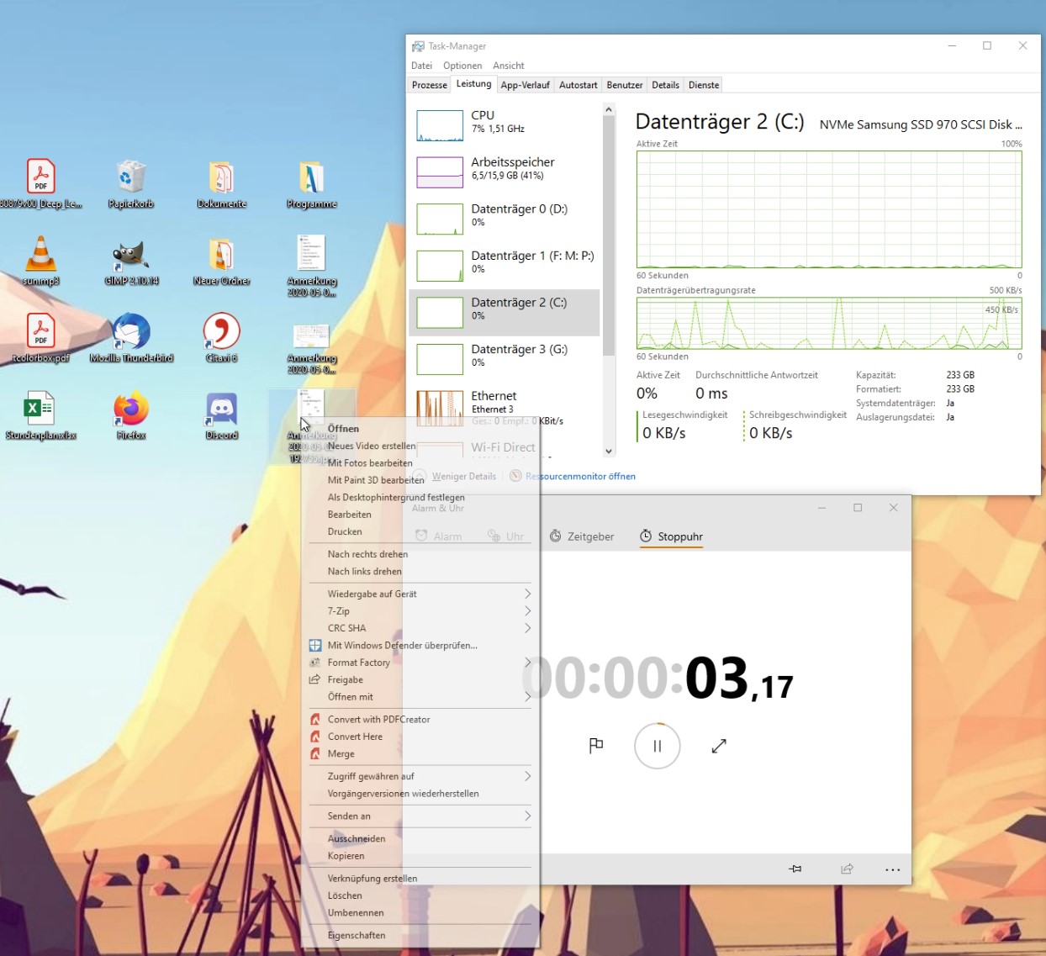Choose Als Desktophintergrund festlegen
The width and height of the screenshot is (1046, 956).
[x=420, y=498]
